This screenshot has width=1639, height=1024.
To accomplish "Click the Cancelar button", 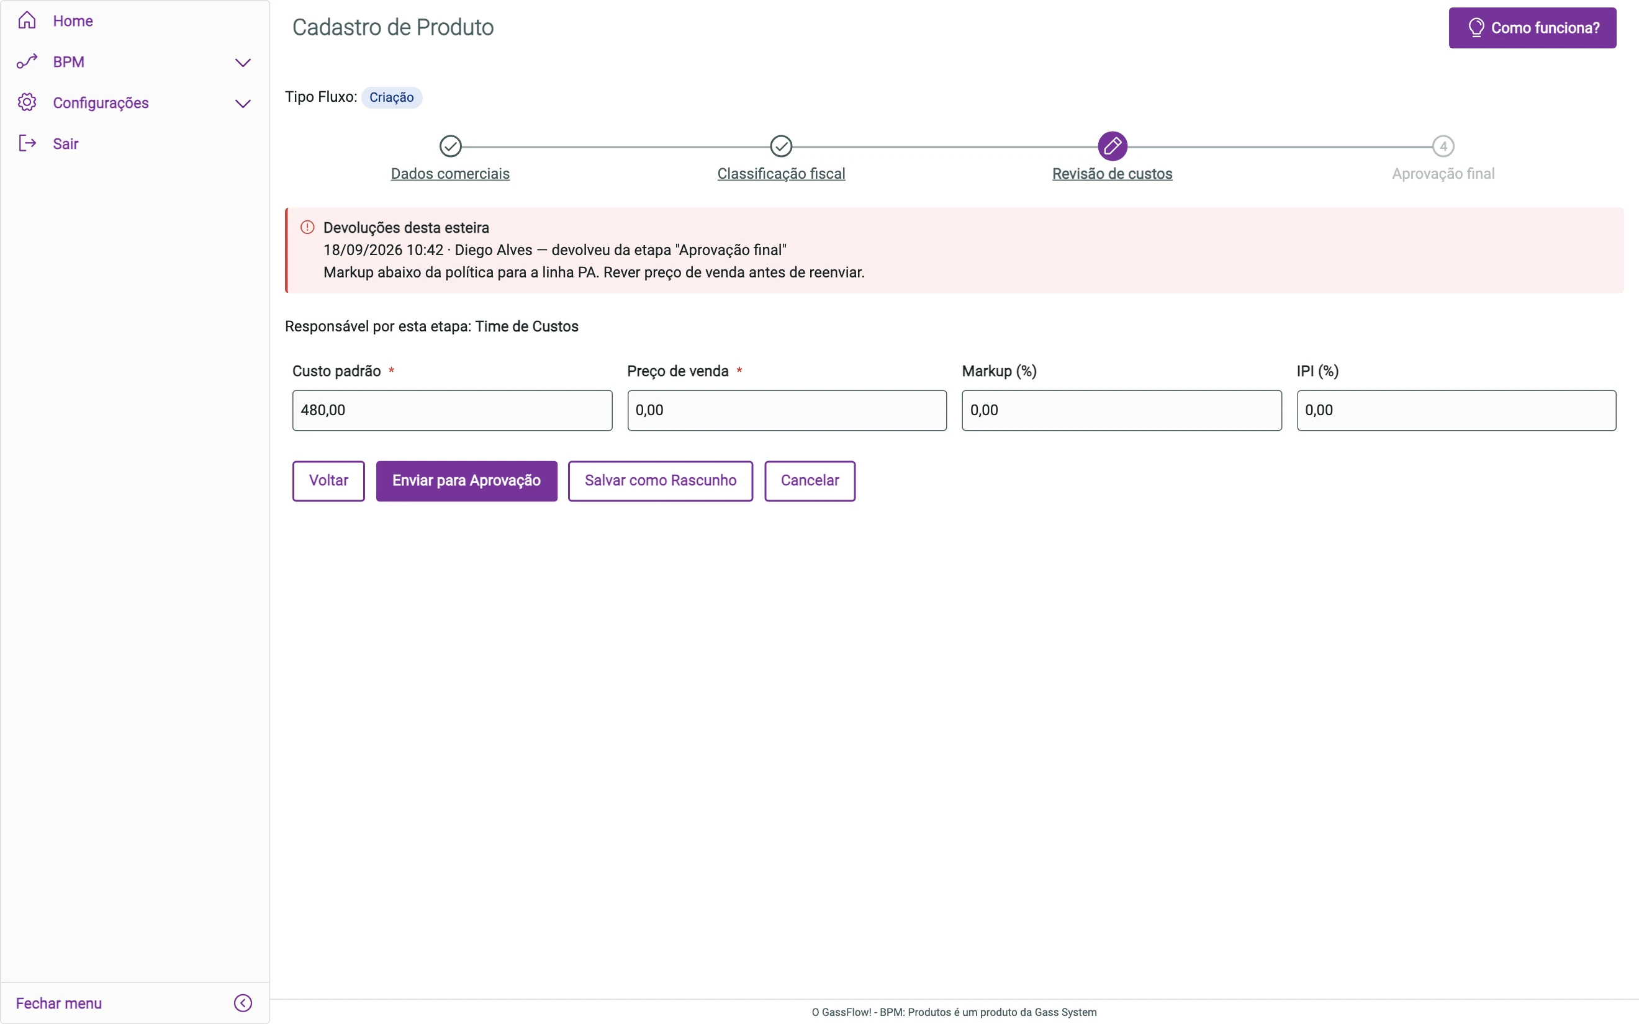I will pos(810,481).
